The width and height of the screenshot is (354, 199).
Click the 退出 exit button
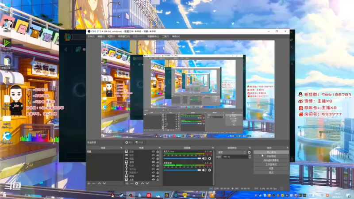tap(271, 172)
